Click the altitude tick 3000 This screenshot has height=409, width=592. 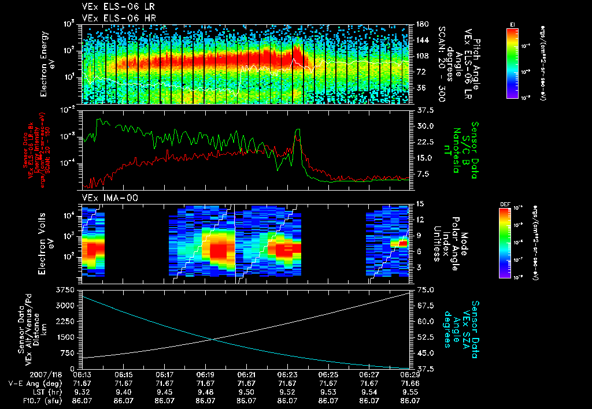(x=65, y=306)
